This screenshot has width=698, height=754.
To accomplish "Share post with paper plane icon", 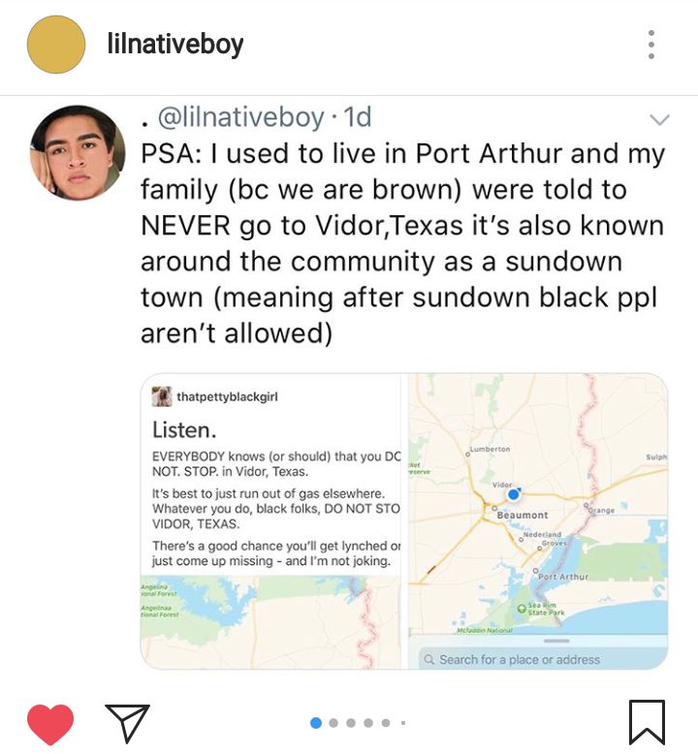I will click(x=127, y=723).
